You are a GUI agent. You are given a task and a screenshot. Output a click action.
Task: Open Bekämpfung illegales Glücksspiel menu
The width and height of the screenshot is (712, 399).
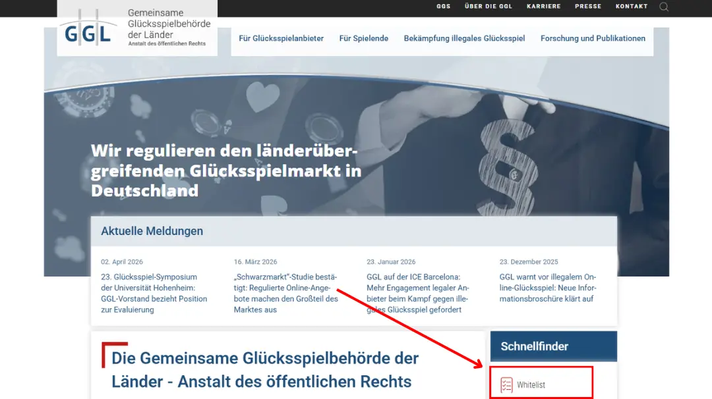pos(464,39)
